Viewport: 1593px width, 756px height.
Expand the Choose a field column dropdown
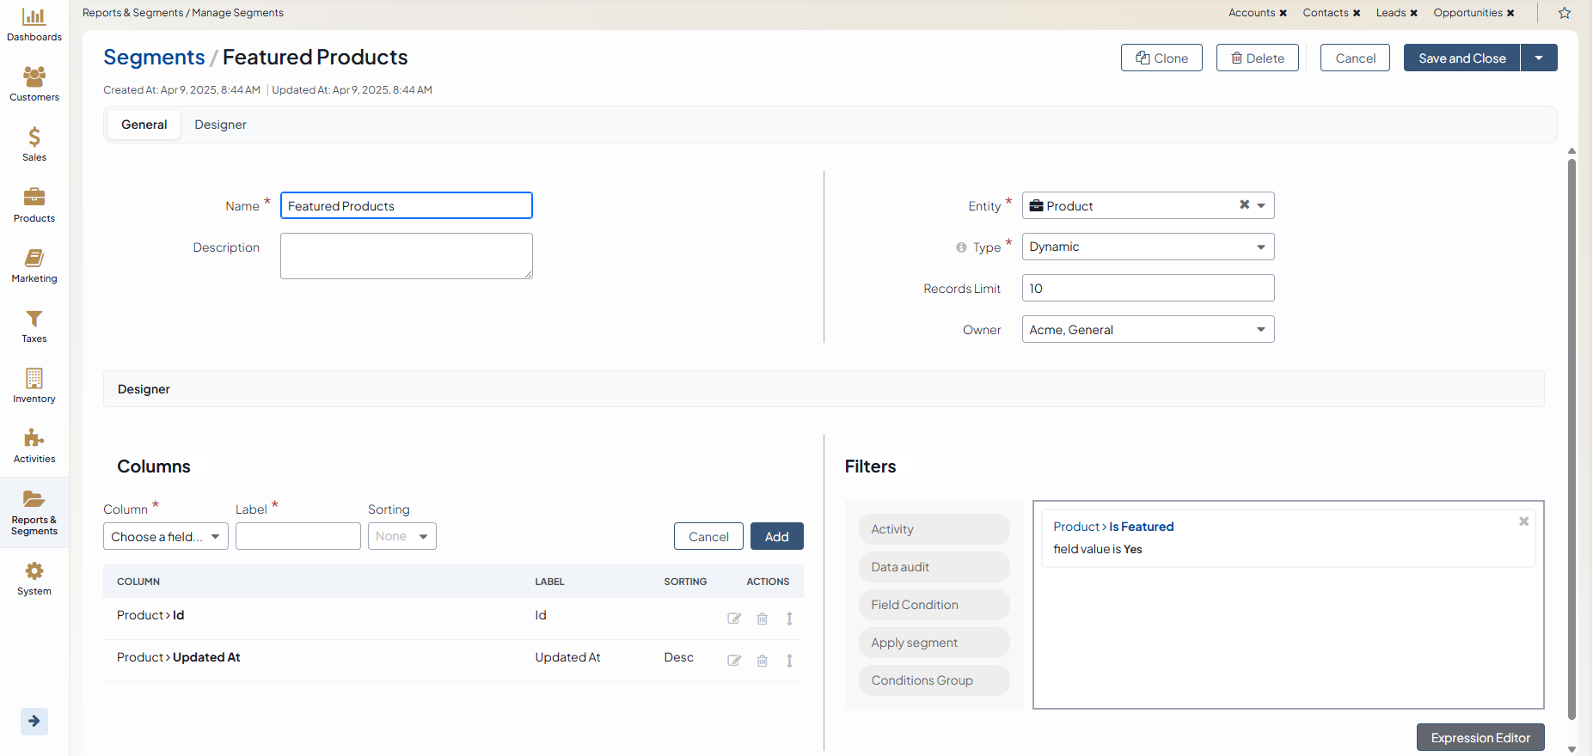tap(165, 536)
